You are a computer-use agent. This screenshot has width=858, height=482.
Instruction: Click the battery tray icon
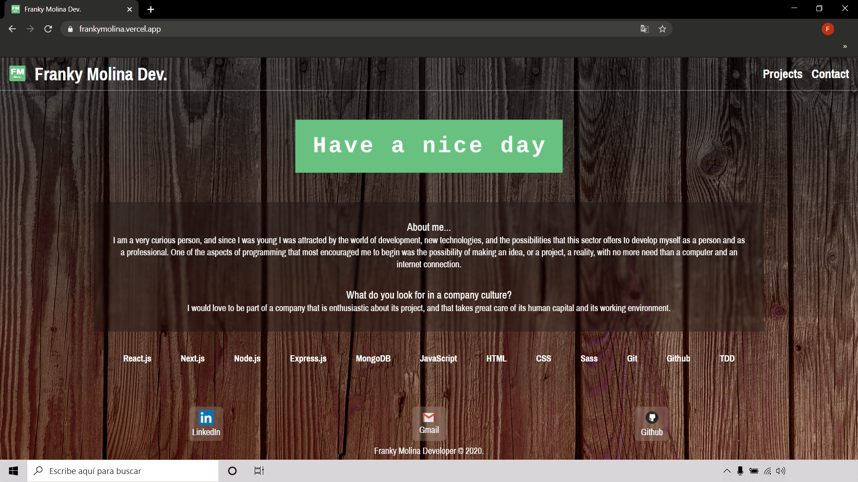[x=754, y=471]
